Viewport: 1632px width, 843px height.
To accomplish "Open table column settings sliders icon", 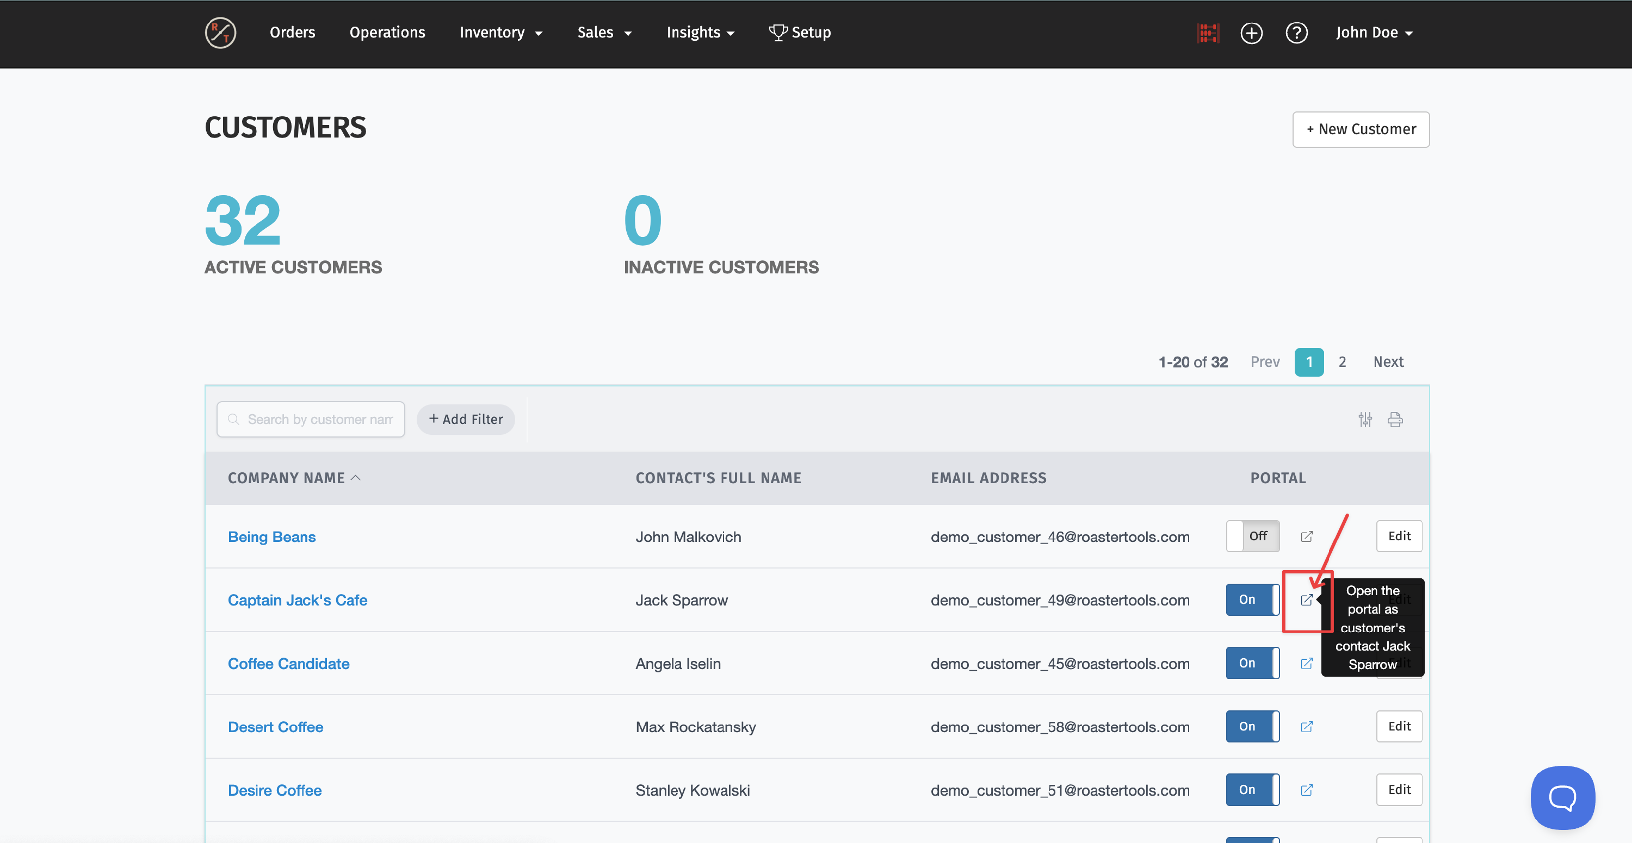I will coord(1365,420).
